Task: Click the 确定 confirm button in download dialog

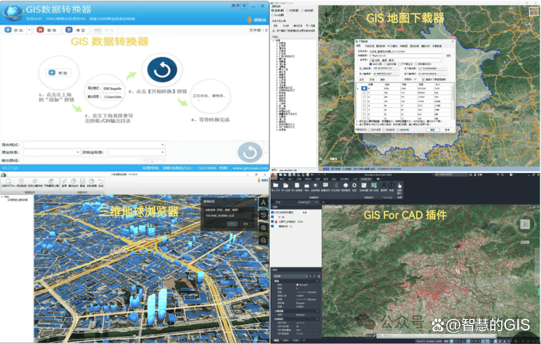Action: coord(432,129)
